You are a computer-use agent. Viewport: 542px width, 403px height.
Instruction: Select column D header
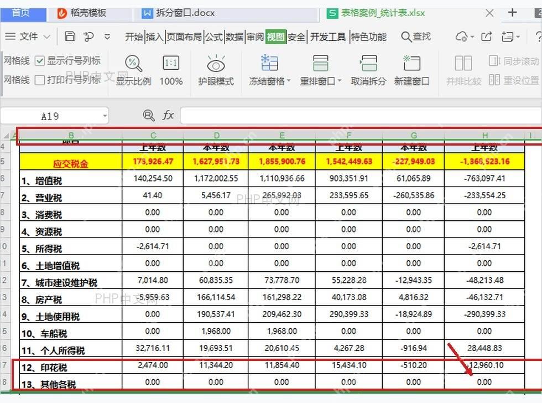point(216,135)
